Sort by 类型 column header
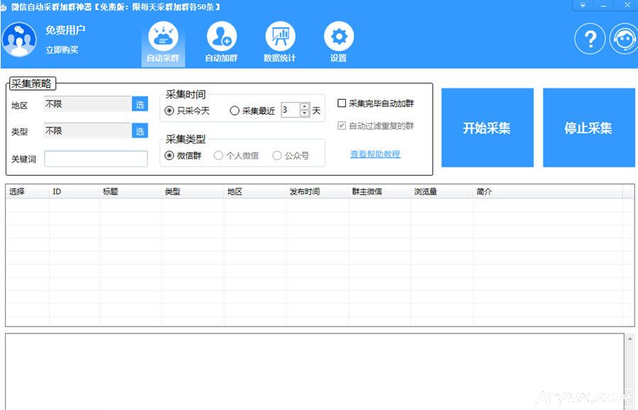 point(192,191)
